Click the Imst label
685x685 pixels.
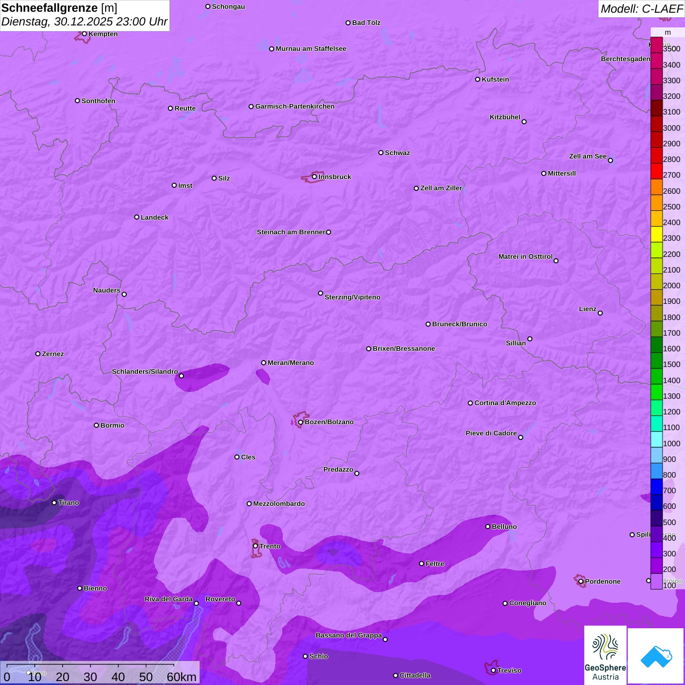(x=185, y=185)
